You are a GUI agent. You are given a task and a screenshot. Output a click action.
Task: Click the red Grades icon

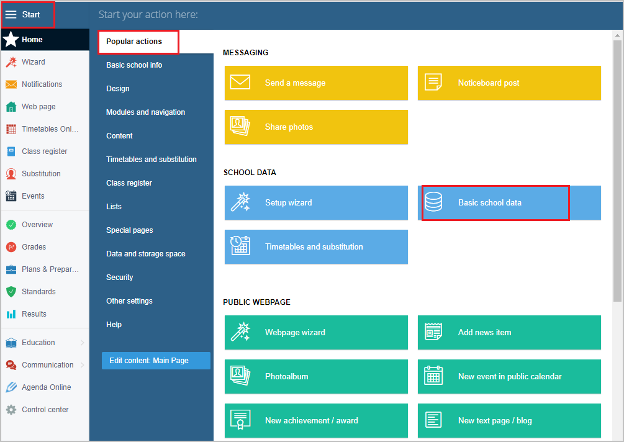(11, 247)
